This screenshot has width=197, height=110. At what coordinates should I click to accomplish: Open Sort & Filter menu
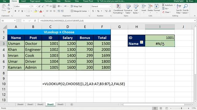179,9
